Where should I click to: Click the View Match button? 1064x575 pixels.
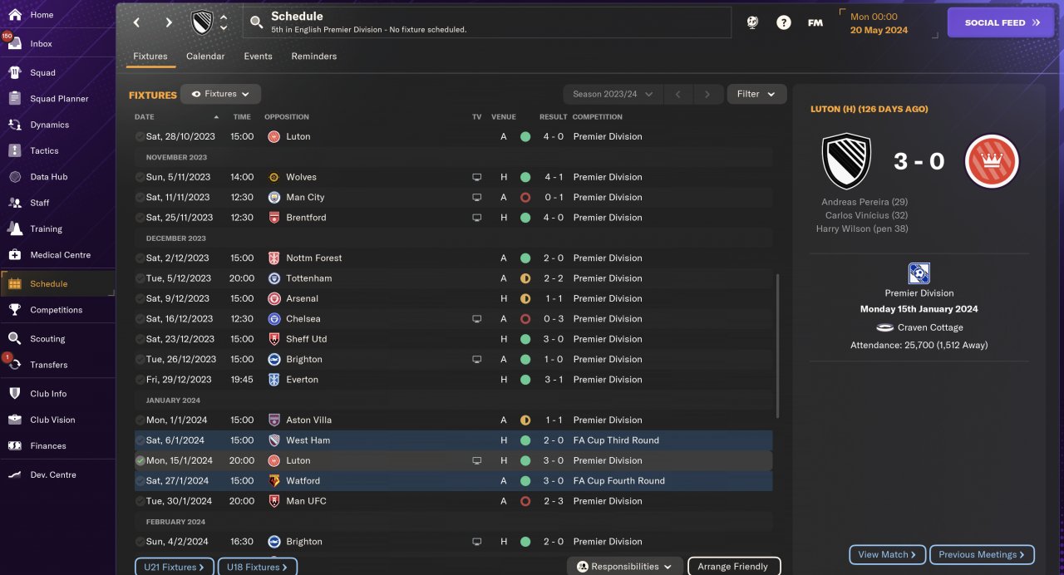887,554
